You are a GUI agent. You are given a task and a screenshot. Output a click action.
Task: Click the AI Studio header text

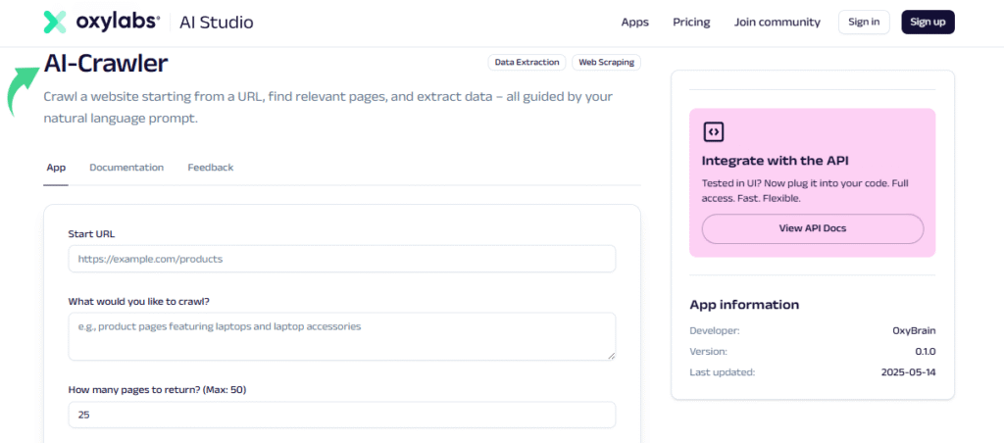tap(215, 22)
